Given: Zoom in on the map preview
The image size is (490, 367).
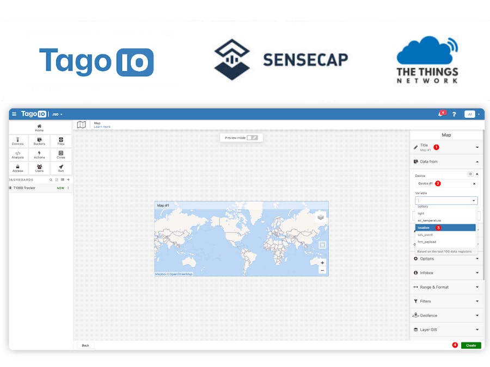Looking at the screenshot, I should point(322,263).
